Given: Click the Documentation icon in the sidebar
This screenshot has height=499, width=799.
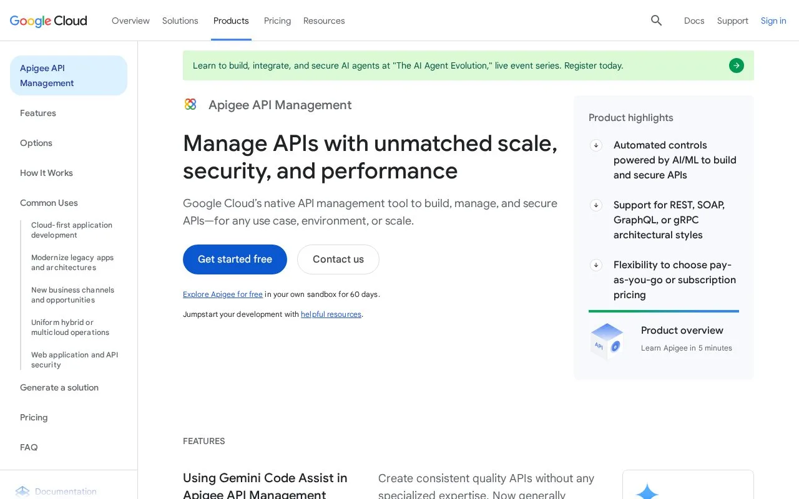Looking at the screenshot, I should [22, 492].
